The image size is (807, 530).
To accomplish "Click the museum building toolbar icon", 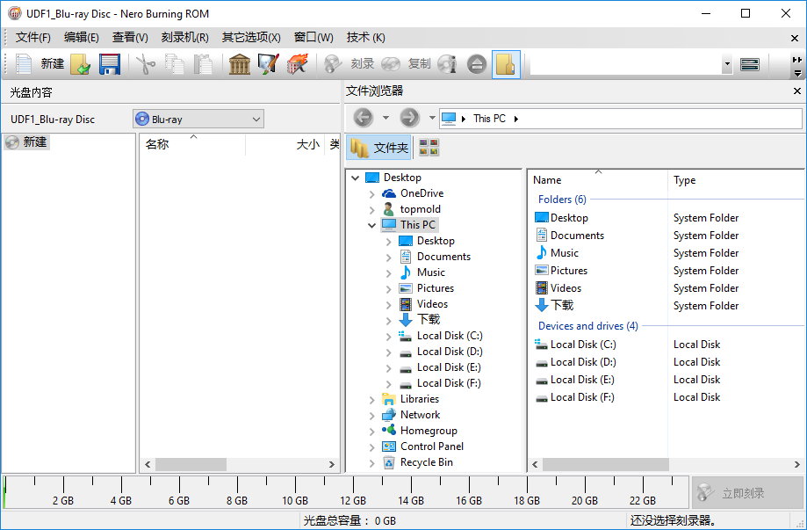I will tap(240, 64).
